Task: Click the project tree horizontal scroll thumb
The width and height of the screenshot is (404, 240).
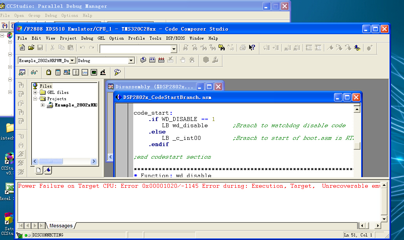Action: pos(50,161)
